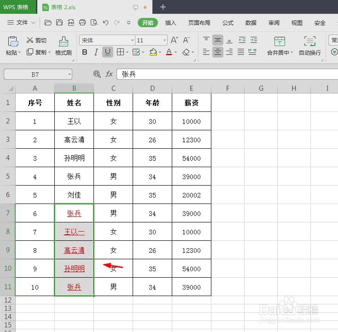Screen dimensions: 338x332
Task: Click the Redo arrow
Action: click(x=117, y=23)
